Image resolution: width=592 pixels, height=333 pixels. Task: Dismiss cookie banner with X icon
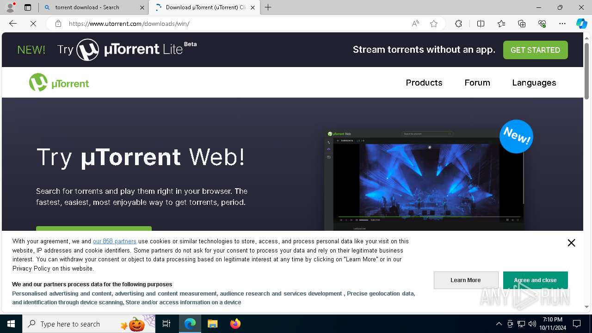571,243
